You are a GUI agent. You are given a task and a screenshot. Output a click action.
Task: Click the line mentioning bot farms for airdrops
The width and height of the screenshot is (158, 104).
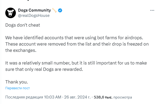[x=74, y=38]
